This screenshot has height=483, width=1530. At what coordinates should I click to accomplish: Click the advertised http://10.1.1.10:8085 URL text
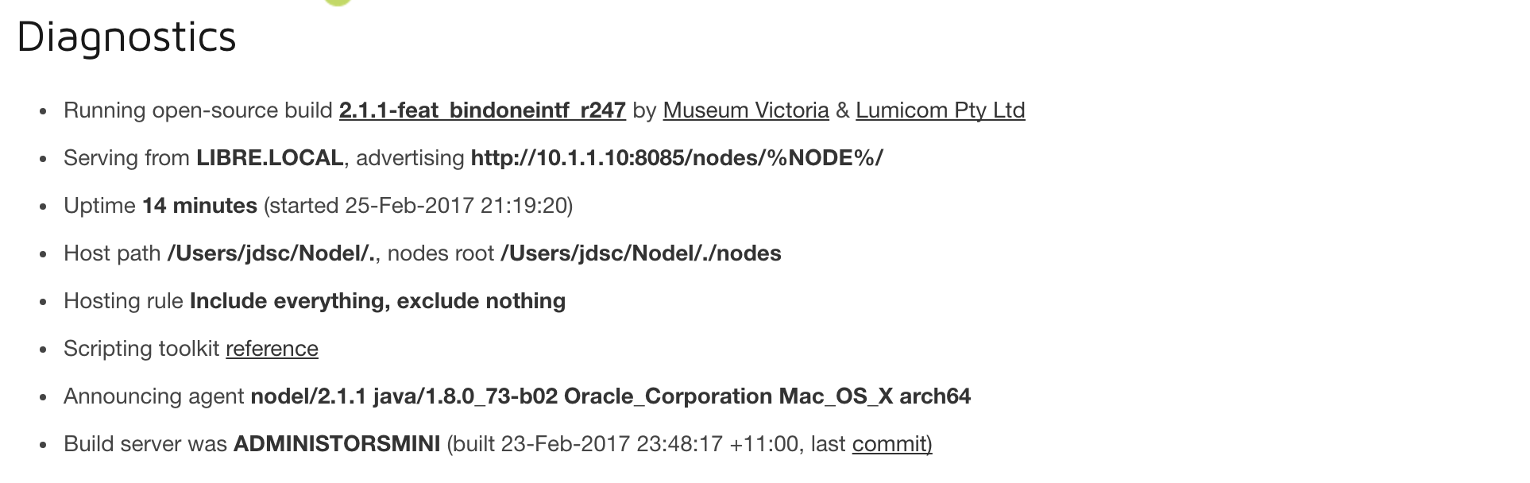[676, 158]
